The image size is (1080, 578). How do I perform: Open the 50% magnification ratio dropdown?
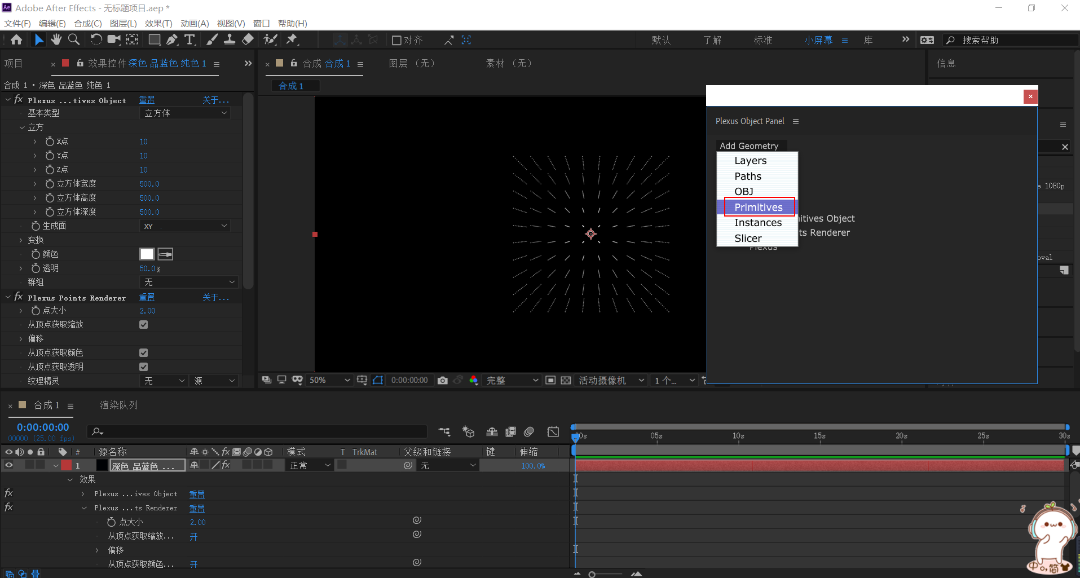pyautogui.click(x=330, y=380)
